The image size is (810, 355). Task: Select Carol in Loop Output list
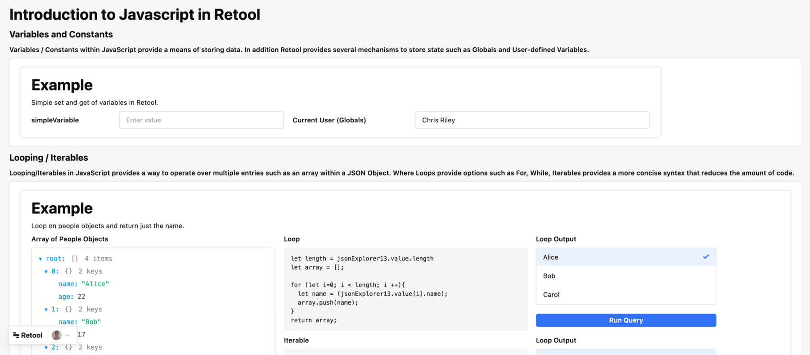pos(626,295)
